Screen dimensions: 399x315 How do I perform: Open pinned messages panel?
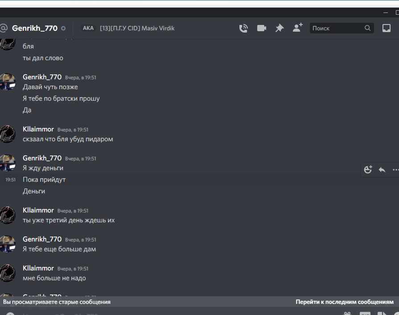(280, 28)
